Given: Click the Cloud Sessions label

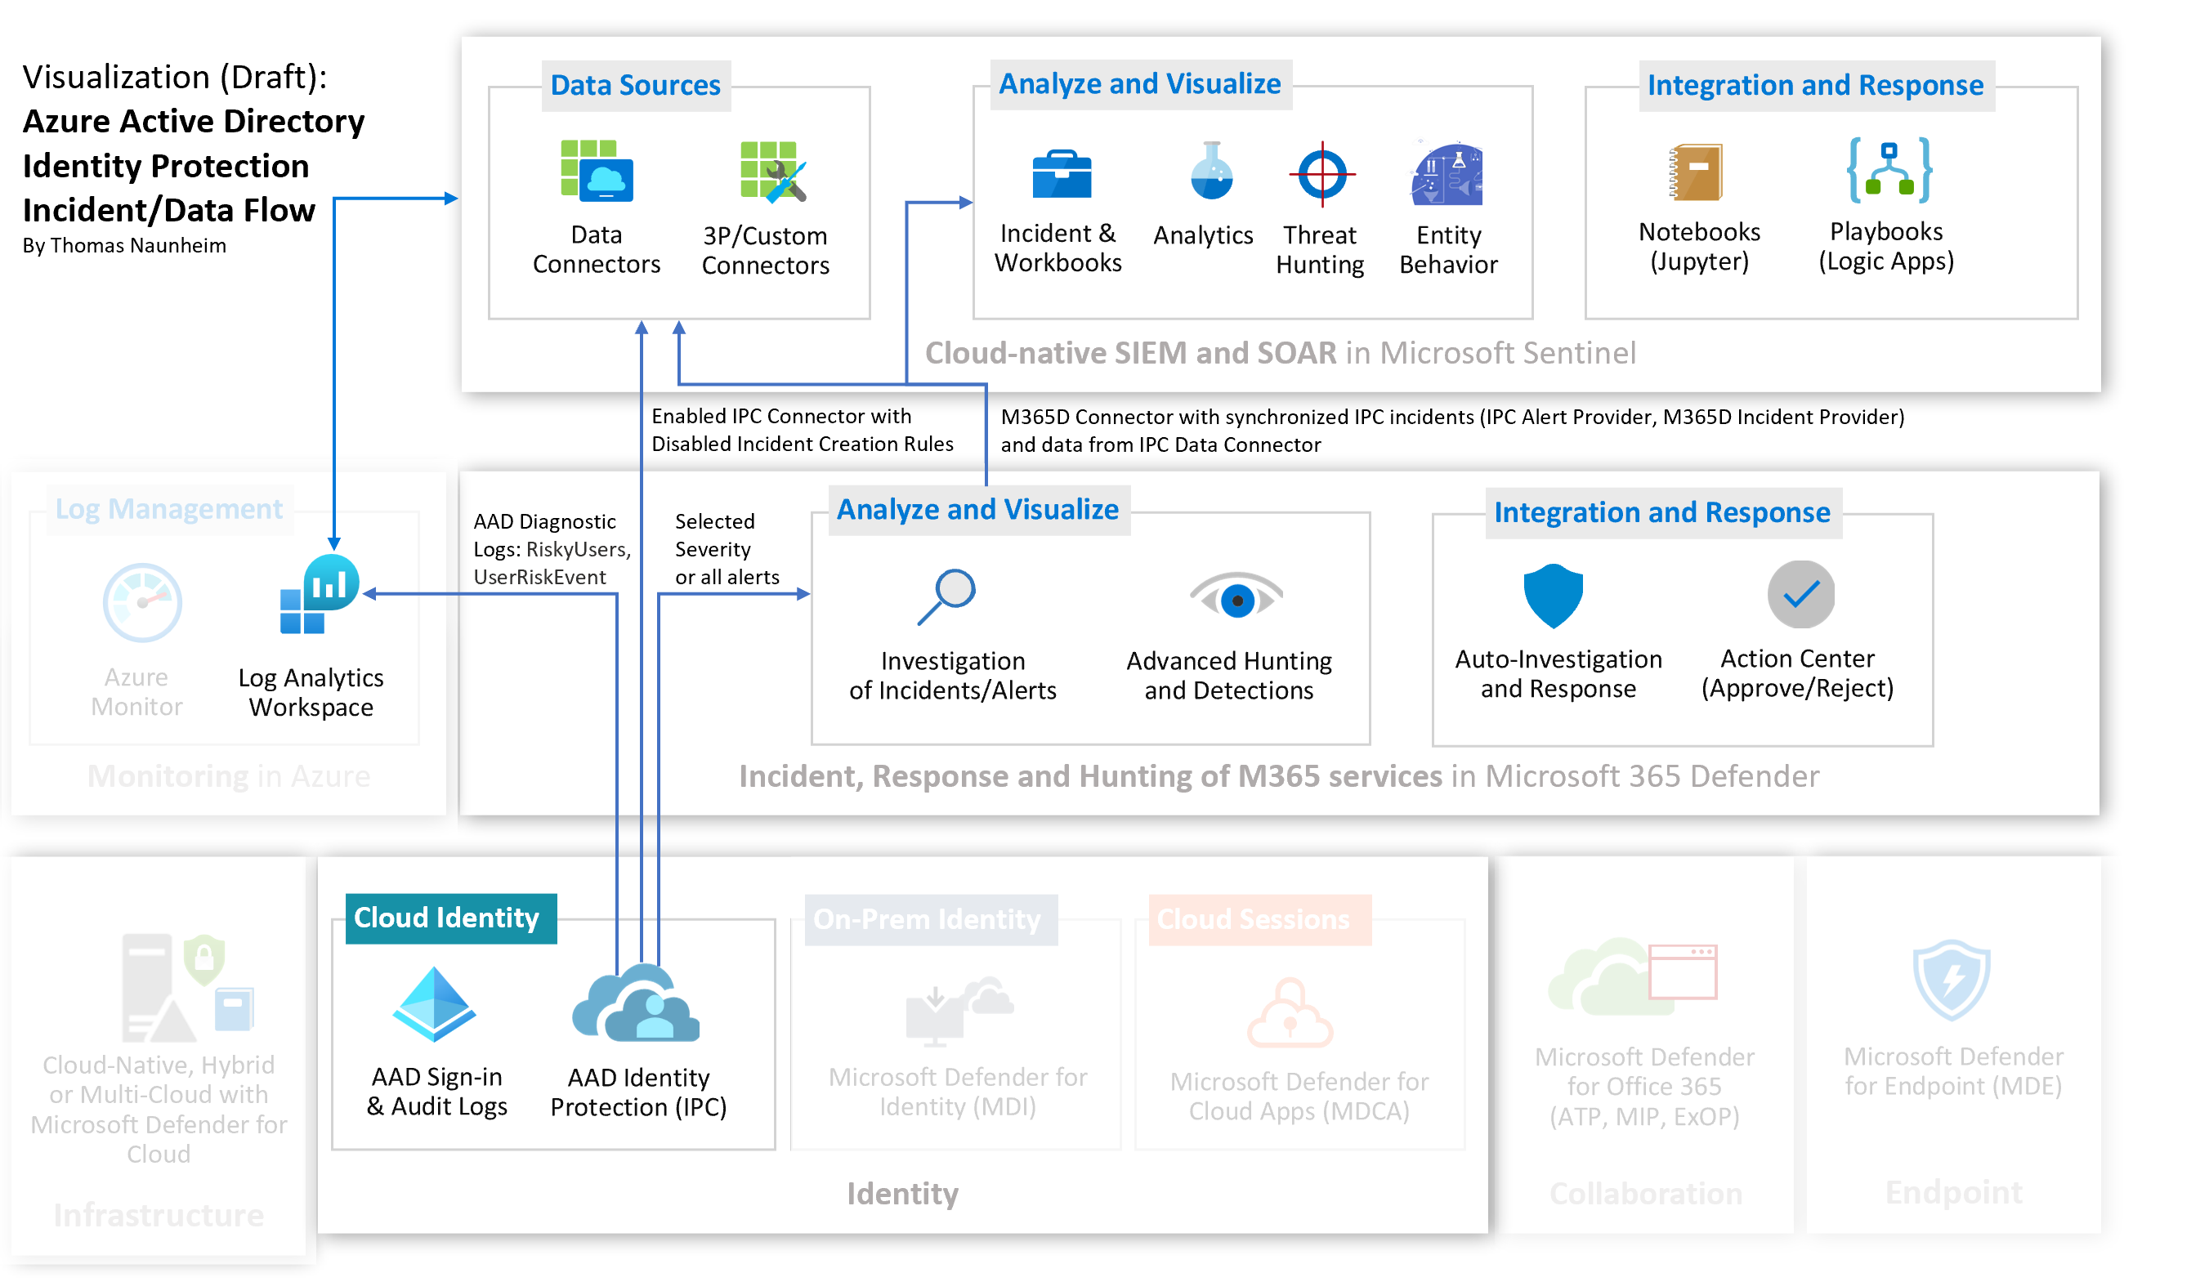Looking at the screenshot, I should pyautogui.click(x=1259, y=920).
